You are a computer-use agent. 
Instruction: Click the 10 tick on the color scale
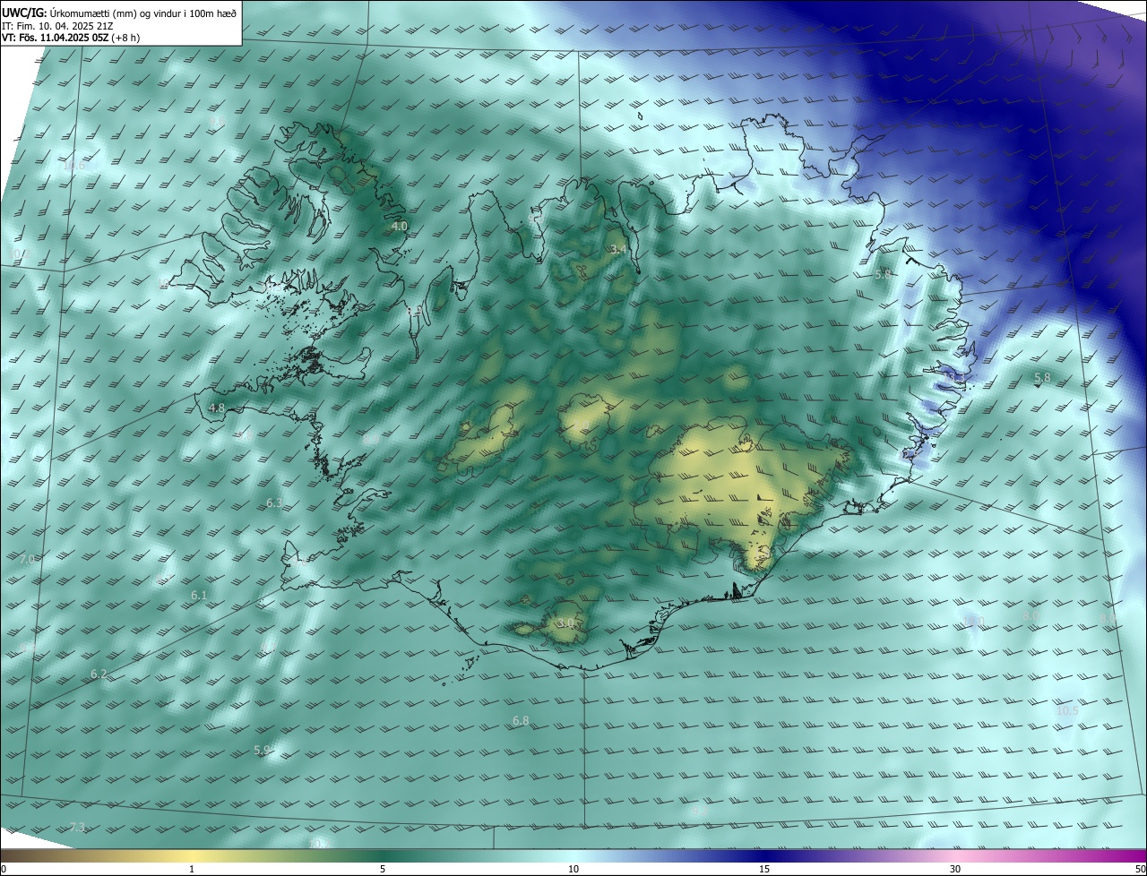[x=573, y=869]
